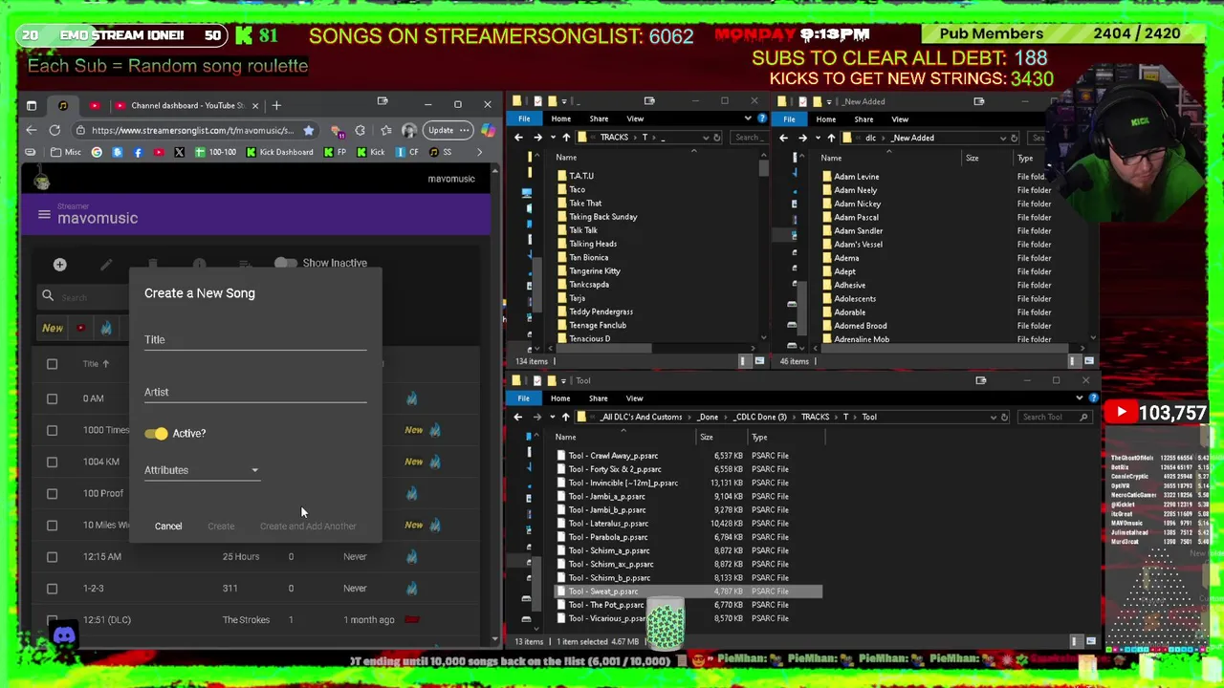This screenshot has height=688, width=1224.
Task: Click refresh icon in Tool explorer address bar
Action: 1004,417
